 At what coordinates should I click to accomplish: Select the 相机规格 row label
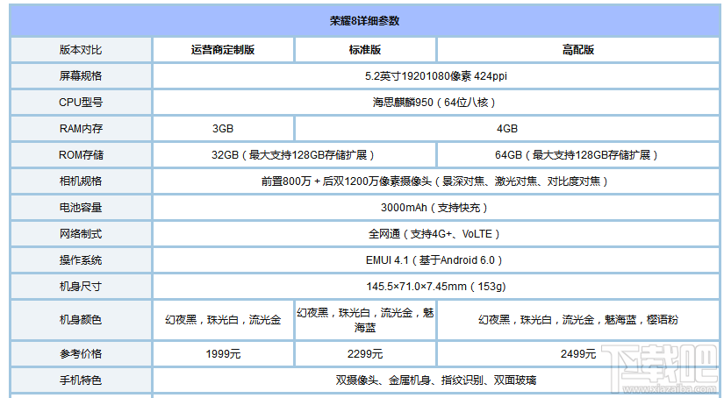(81, 181)
